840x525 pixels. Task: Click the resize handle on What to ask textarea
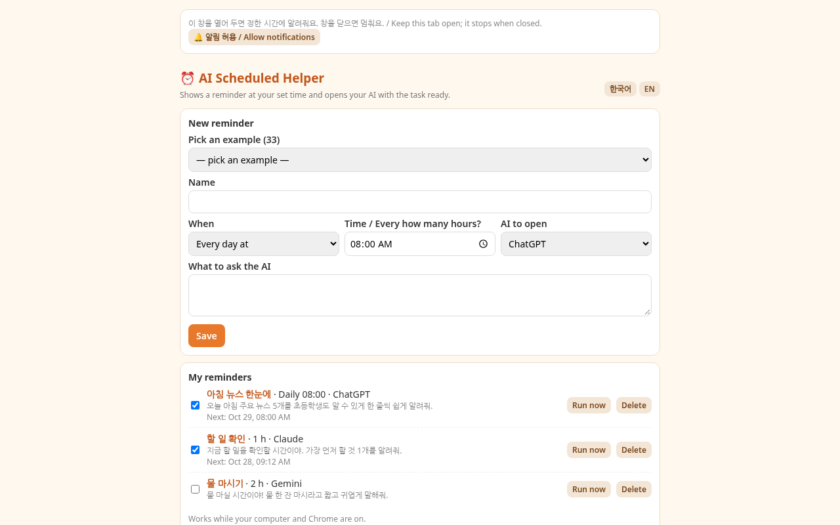pos(647,312)
